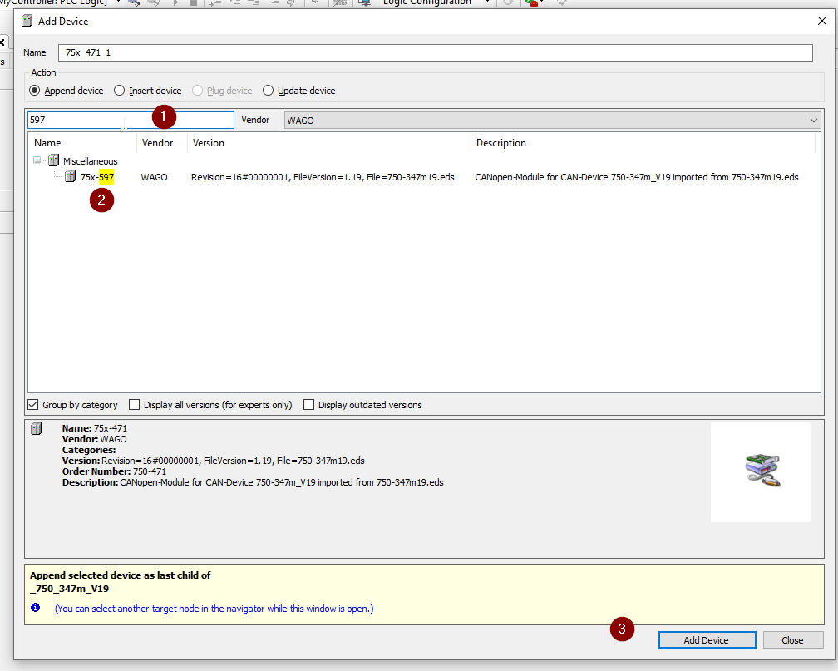Sort list by Description column header
Viewport: 838px width, 671px height.
pos(643,143)
